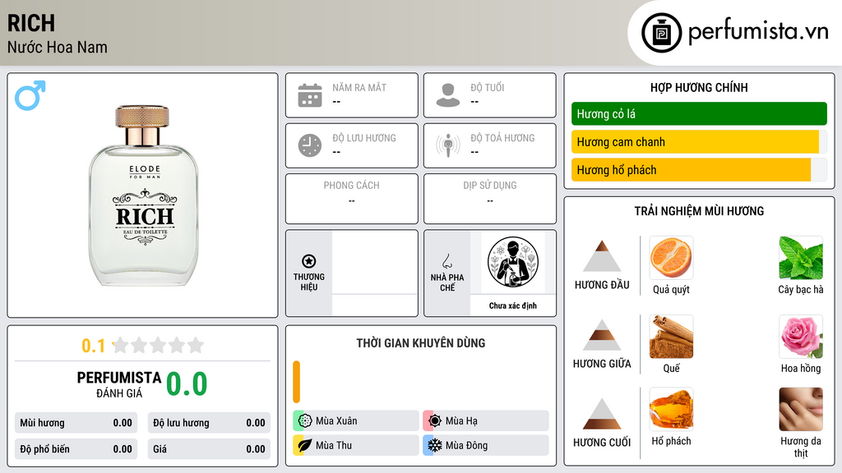Select the Mùa Hạ season button
The height and width of the screenshot is (473, 842).
(x=486, y=421)
